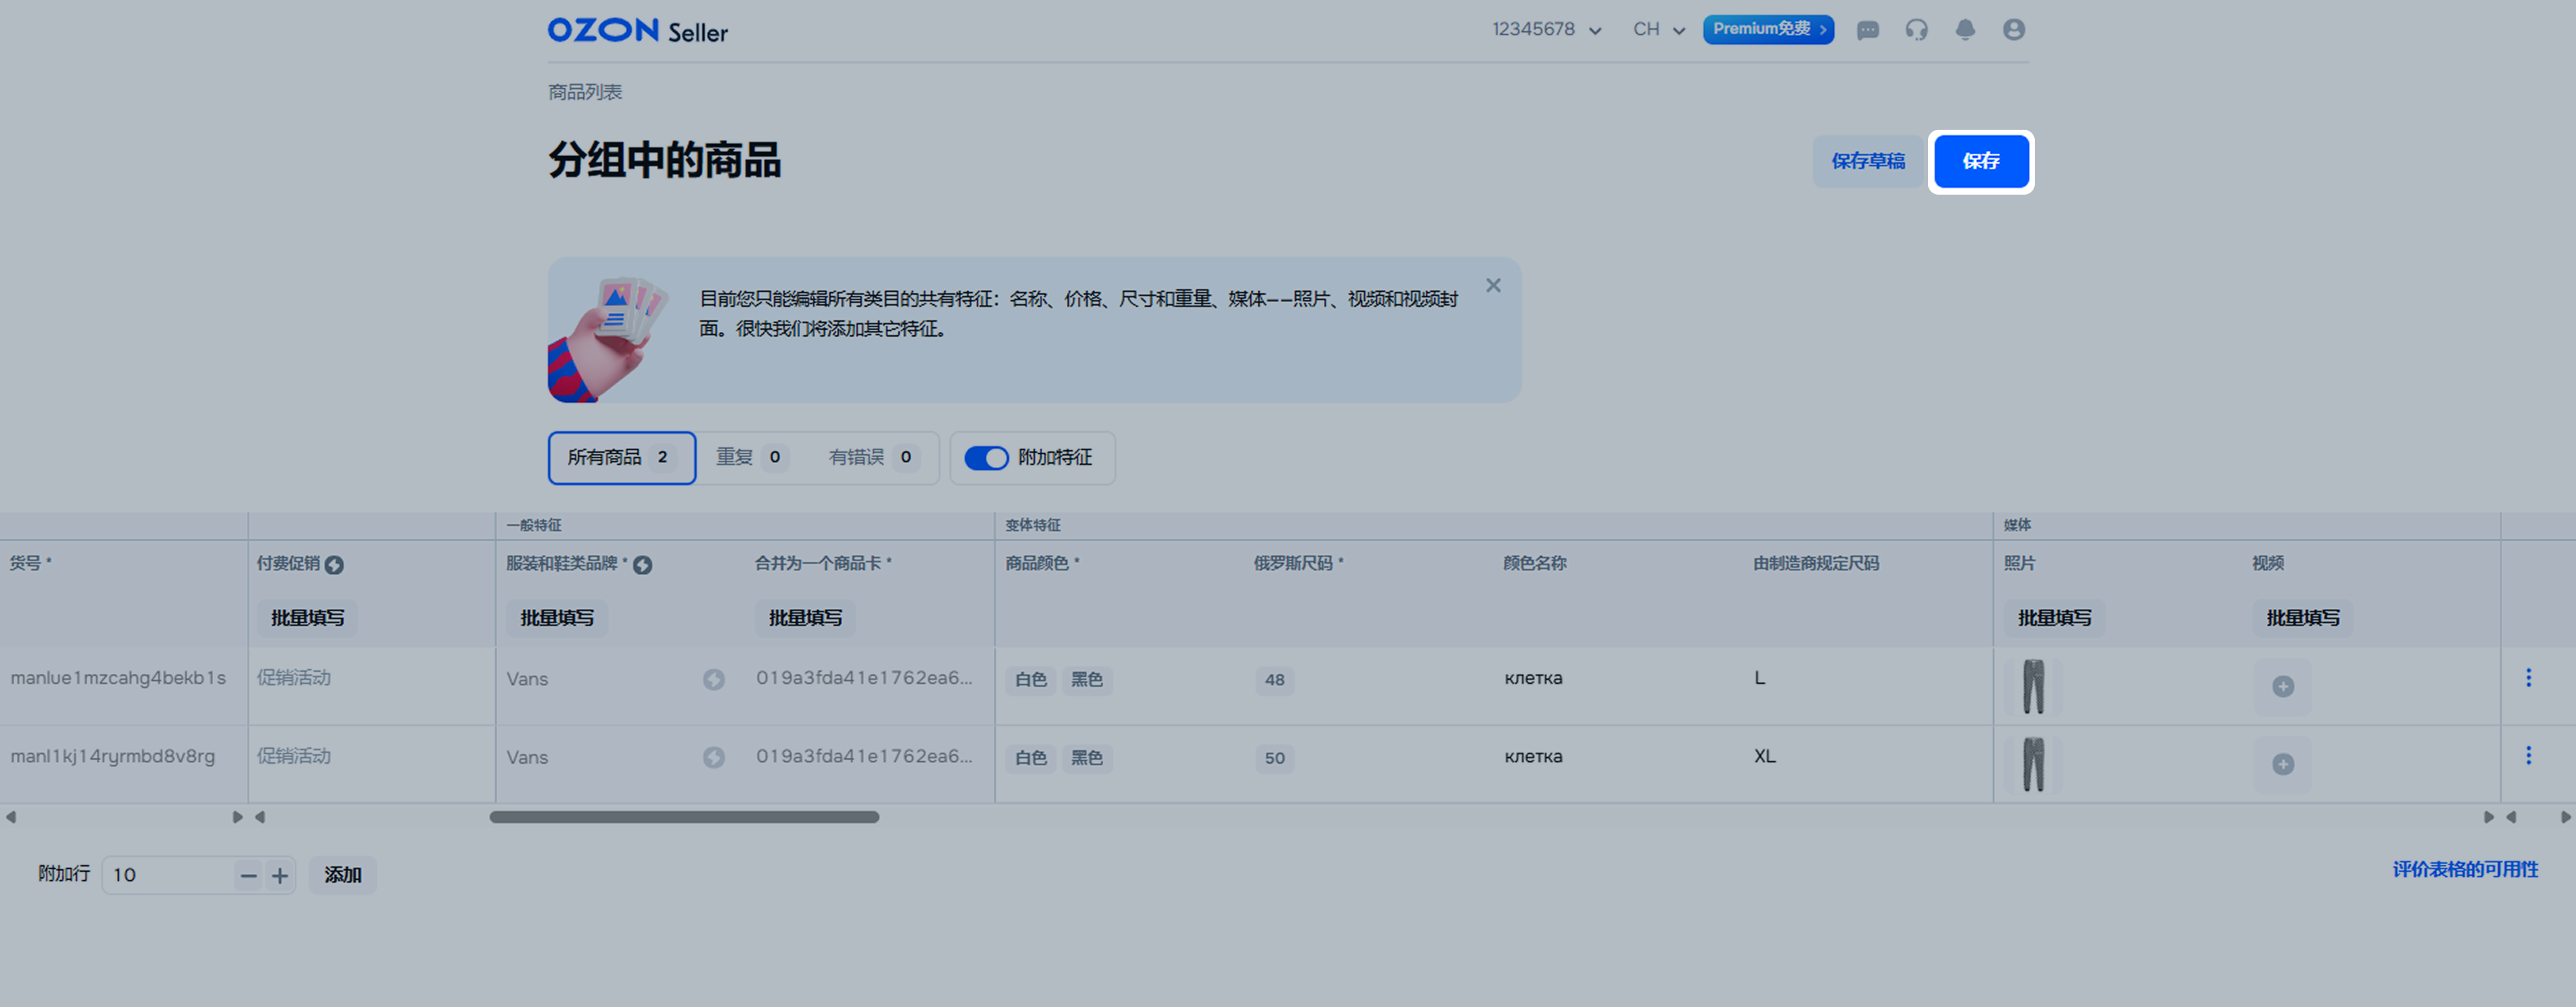Click lightning icon next to 付费促销 header
Image resolution: width=2576 pixels, height=1007 pixels.
pos(335,564)
